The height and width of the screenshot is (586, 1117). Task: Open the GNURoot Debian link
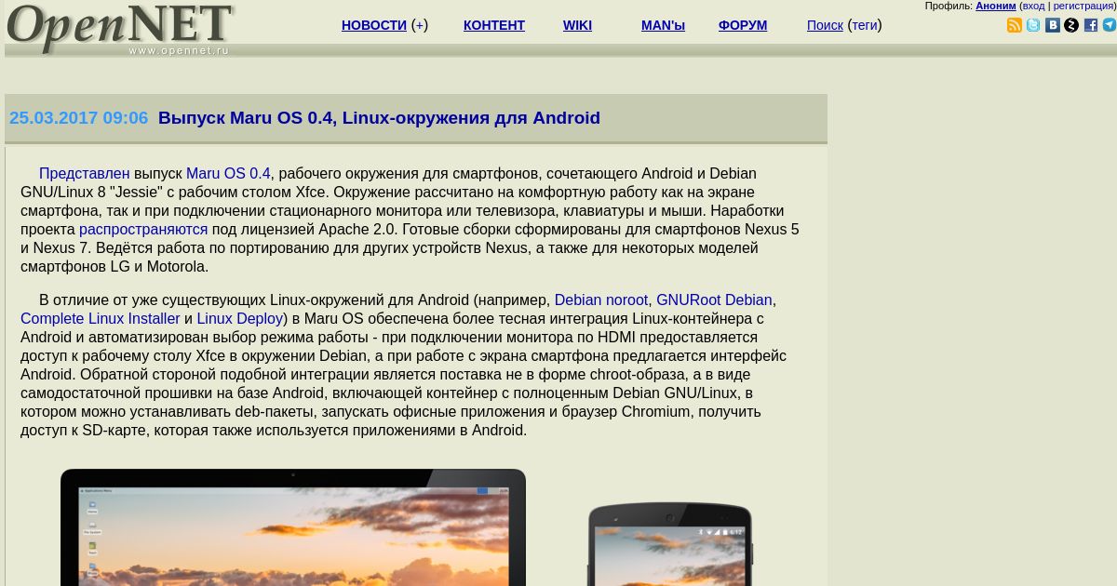714,300
